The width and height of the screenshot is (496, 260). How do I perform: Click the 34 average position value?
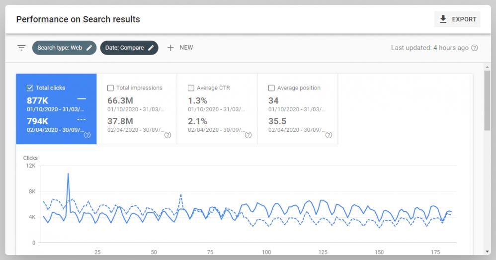click(273, 100)
